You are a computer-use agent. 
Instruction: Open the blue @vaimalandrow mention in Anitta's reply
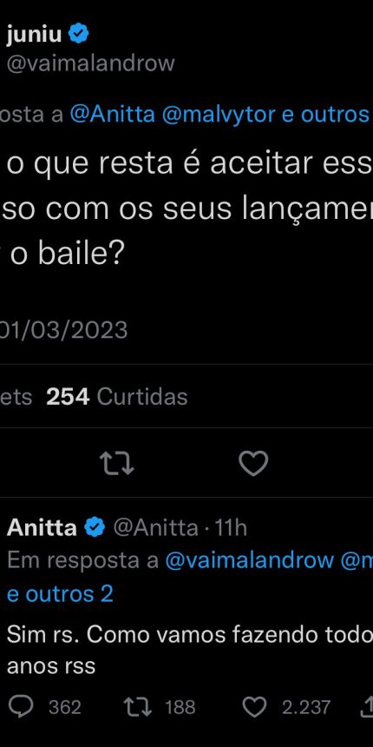(250, 561)
